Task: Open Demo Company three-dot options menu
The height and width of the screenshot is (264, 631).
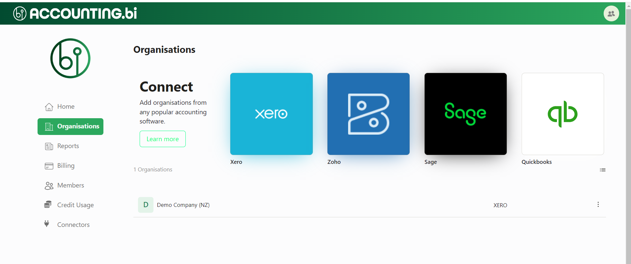Action: pos(598,204)
